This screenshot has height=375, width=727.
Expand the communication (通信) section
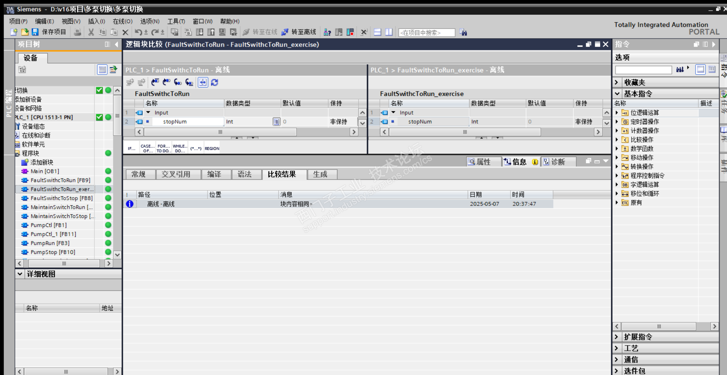click(x=616, y=359)
